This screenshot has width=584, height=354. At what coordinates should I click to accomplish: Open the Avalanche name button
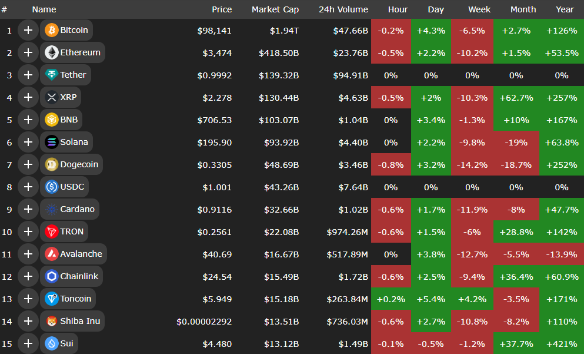(x=74, y=254)
